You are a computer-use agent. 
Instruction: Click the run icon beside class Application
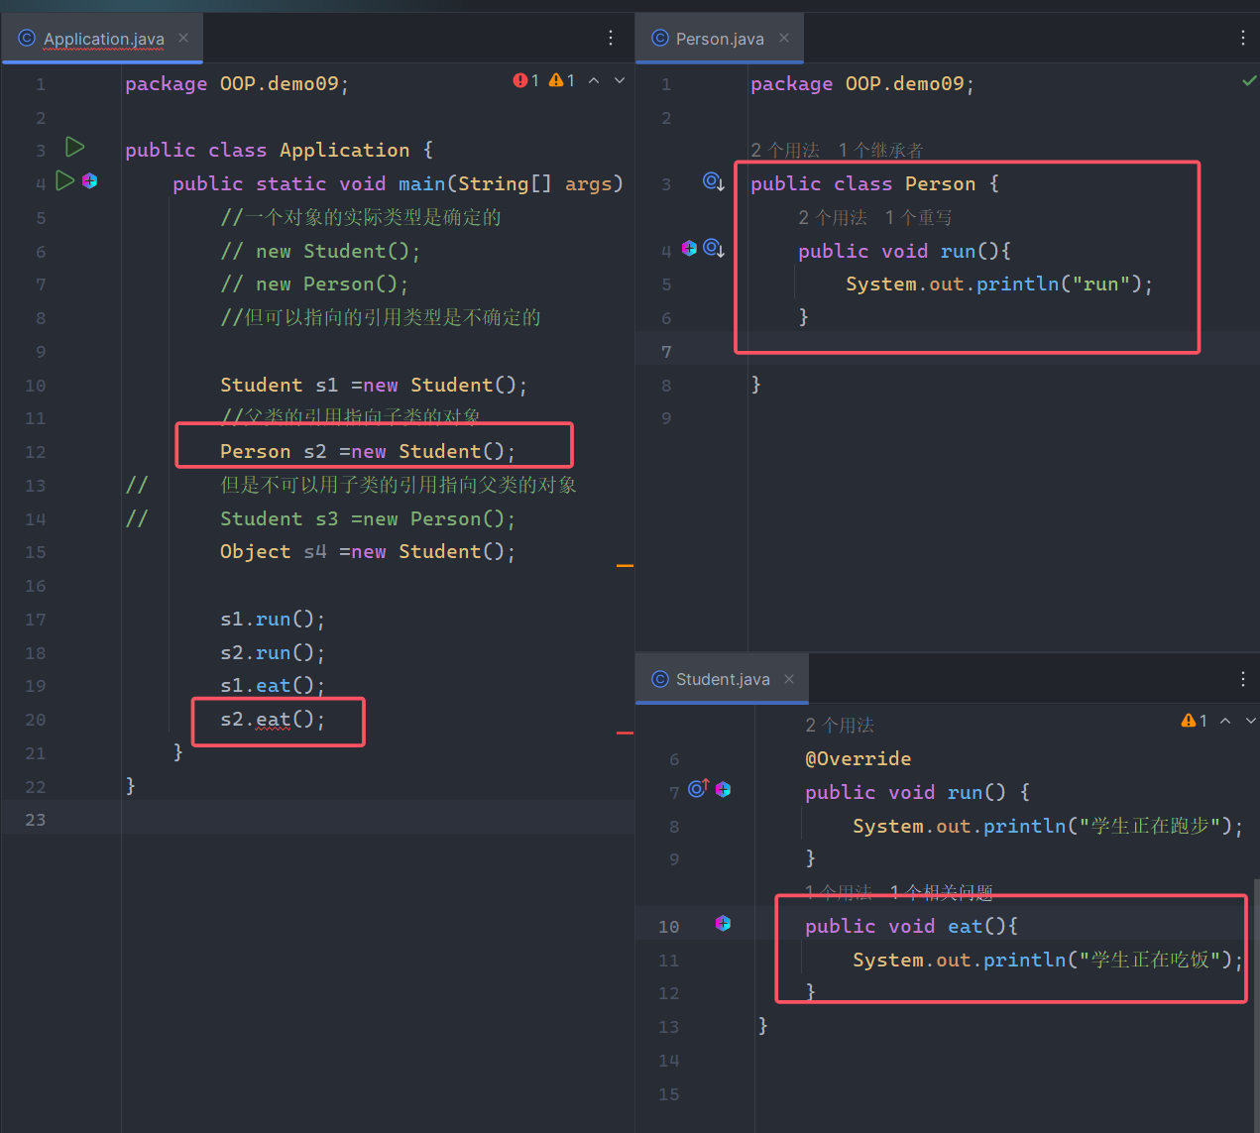pyautogui.click(x=74, y=148)
